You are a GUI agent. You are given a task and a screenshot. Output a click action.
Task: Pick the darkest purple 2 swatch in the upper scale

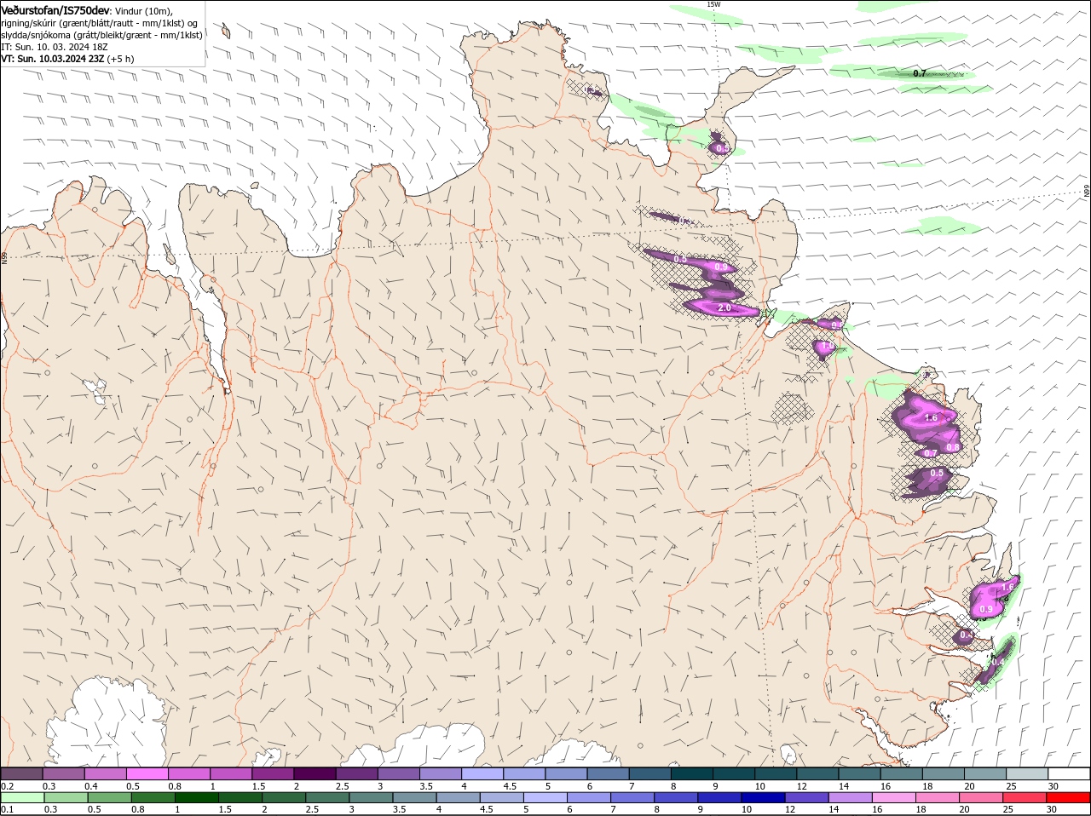pyautogui.click(x=315, y=773)
